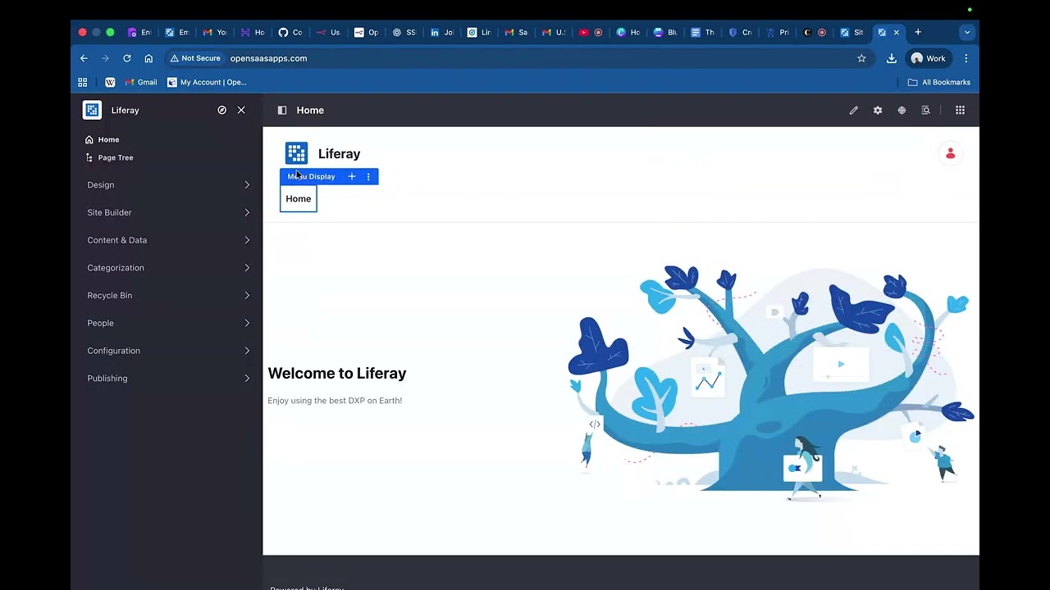
Task: Close the current active browser tab
Action: (x=897, y=32)
